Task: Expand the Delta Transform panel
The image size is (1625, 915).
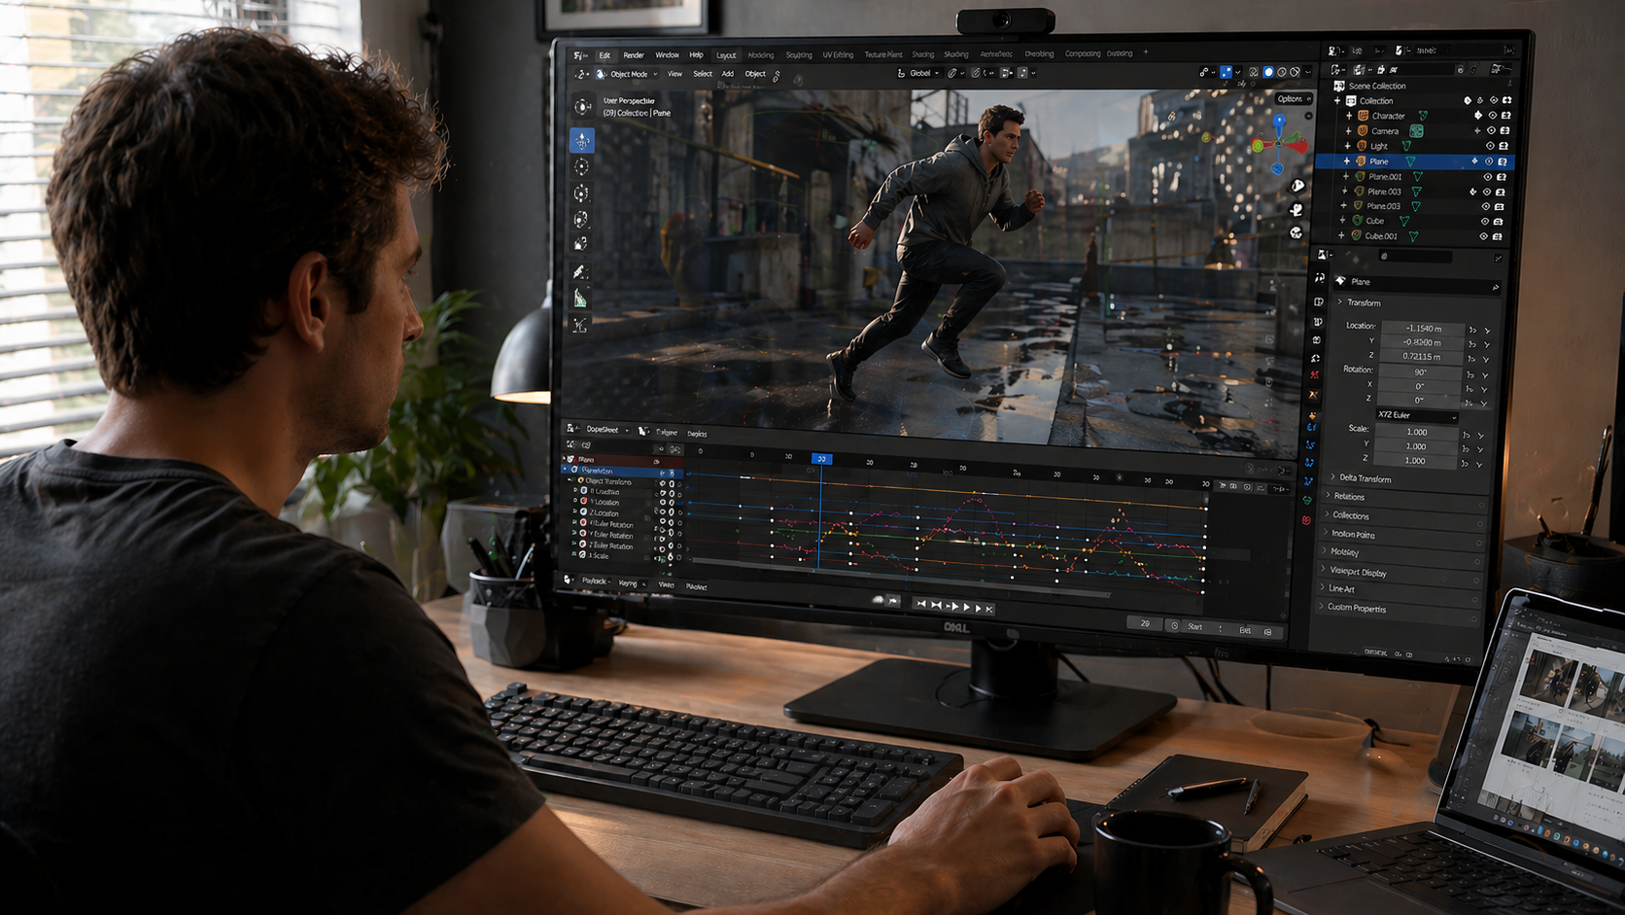Action: 1365,478
